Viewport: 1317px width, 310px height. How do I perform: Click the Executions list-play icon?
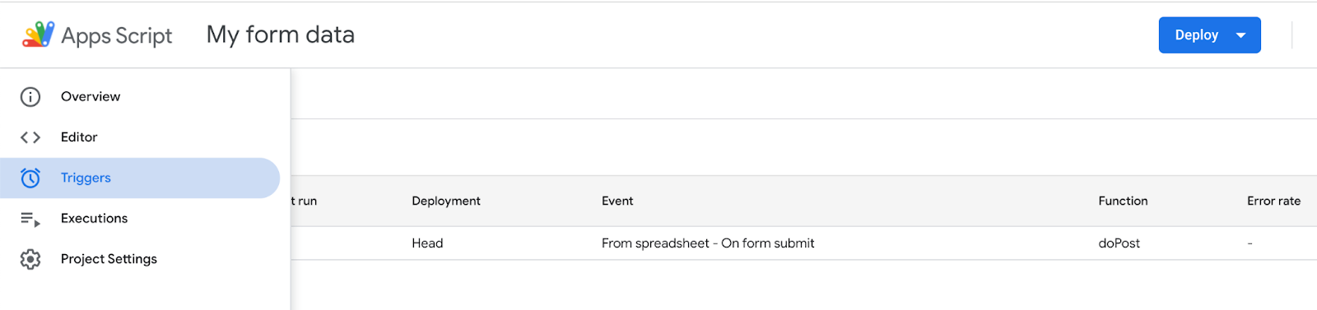pyautogui.click(x=30, y=219)
